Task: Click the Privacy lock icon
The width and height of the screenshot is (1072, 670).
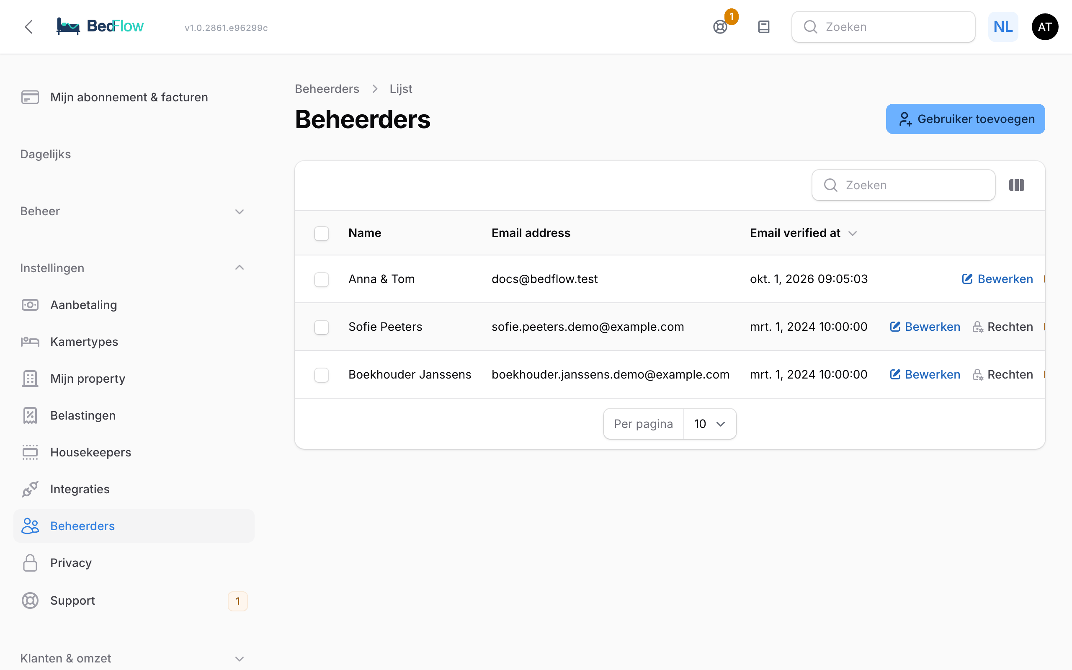Action: point(30,563)
